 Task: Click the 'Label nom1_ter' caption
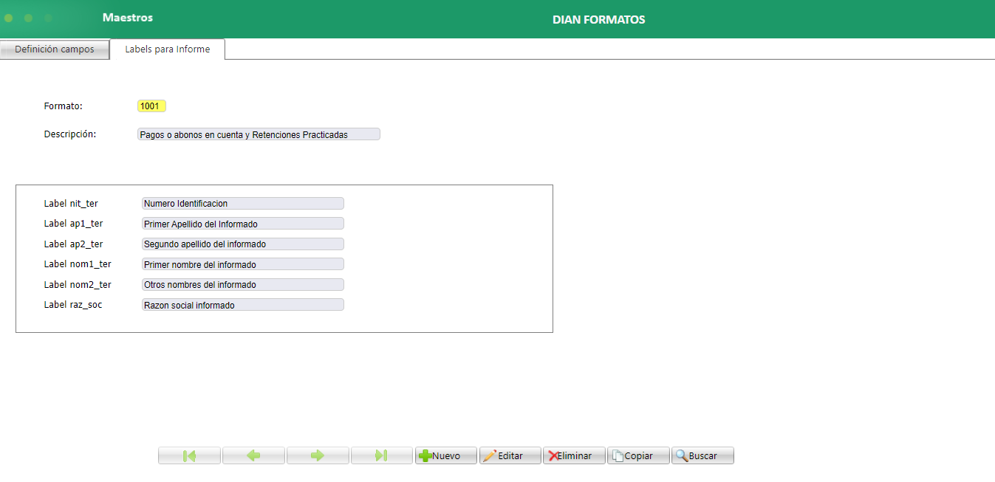(78, 264)
